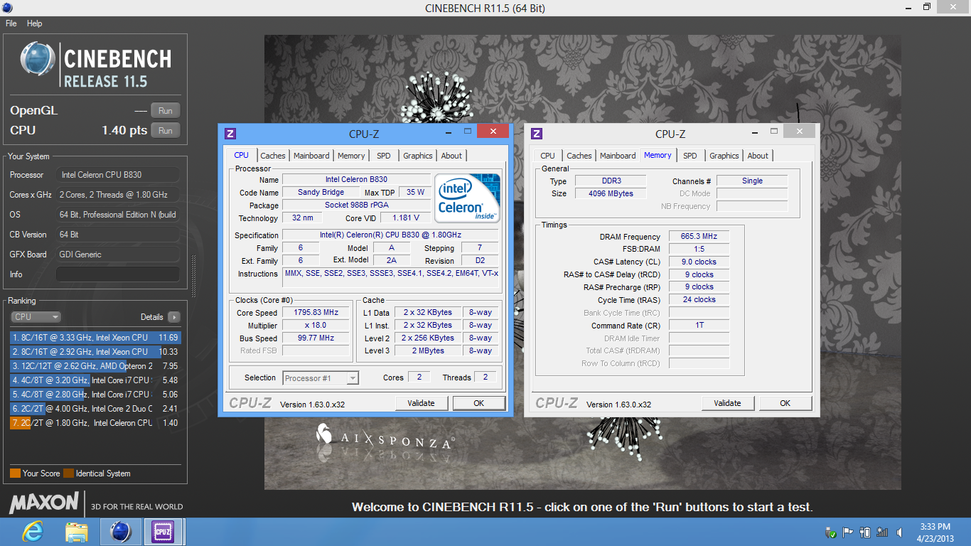Click the Cinebench logo sphere in left panel
This screenshot has height=546, width=971.
pyautogui.click(x=38, y=60)
